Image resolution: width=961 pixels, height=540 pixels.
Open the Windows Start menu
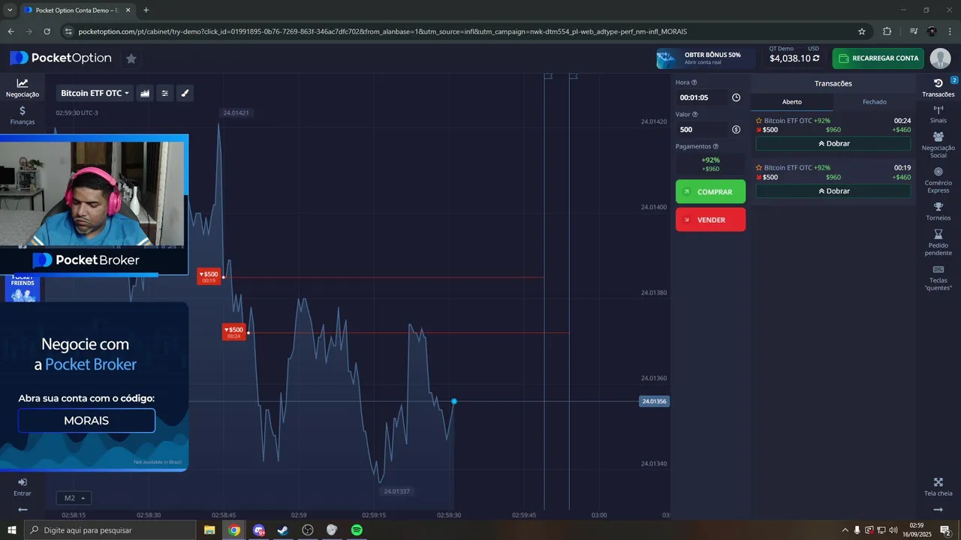click(12, 530)
